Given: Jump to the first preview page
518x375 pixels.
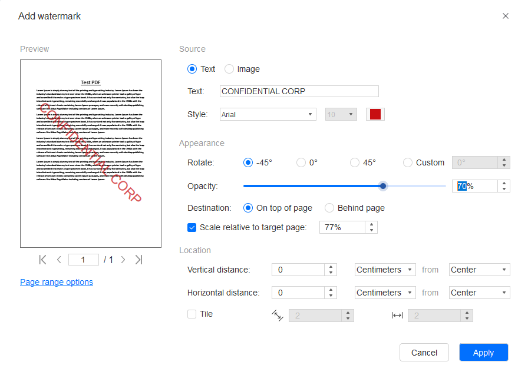Looking at the screenshot, I should [42, 259].
